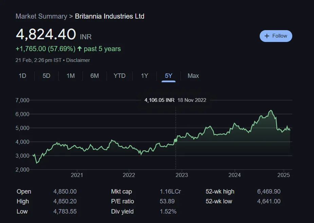Select the active 5Y range tab
Viewport: 314px width, 223px height.
coord(169,76)
